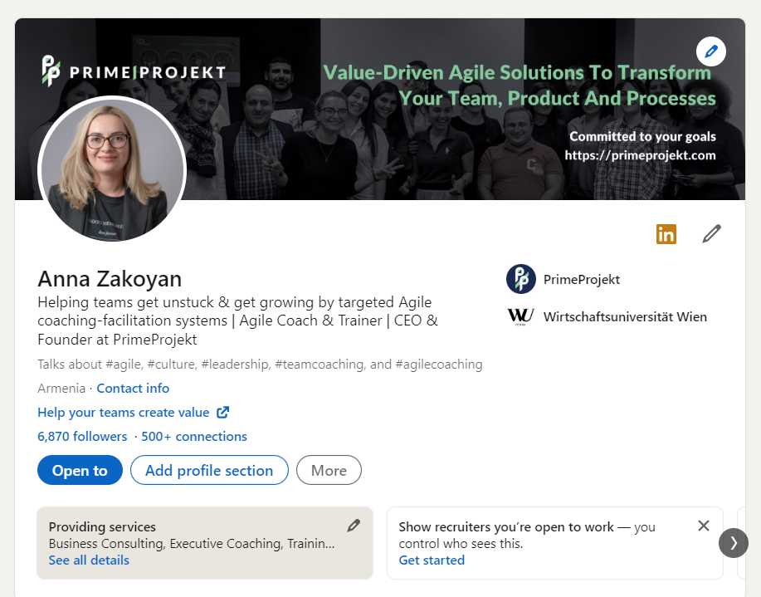Click the WU Wirtschaftsuniversität Wien logo
Viewport: 761px width, 597px height.
pos(521,316)
